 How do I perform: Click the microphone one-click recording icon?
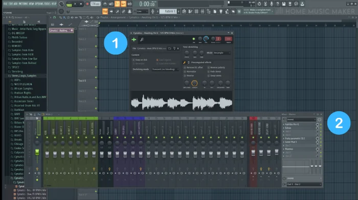tap(272, 4)
